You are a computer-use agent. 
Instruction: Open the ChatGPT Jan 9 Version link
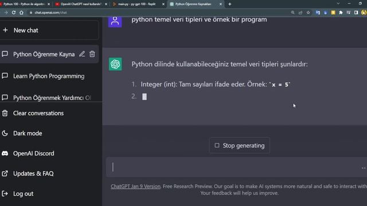tap(135, 186)
